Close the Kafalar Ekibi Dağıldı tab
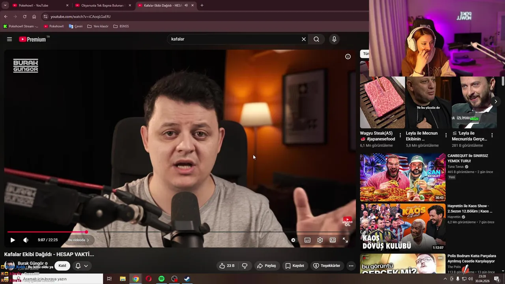The image size is (505, 284). coord(193,6)
